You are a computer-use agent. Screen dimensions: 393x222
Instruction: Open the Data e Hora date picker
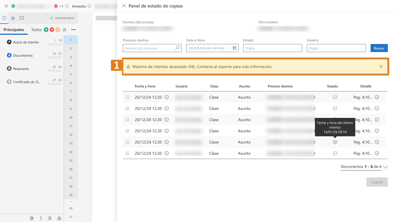click(235, 48)
